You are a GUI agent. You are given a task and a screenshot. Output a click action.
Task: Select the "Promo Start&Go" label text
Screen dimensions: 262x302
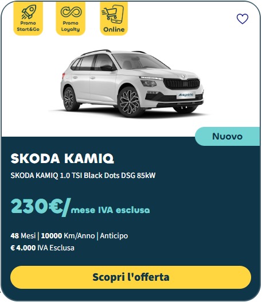coord(28,26)
